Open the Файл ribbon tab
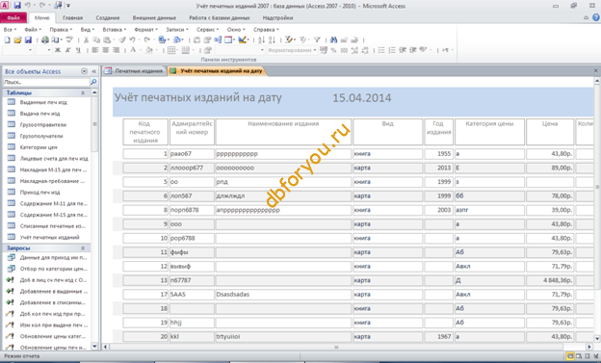Image resolution: width=601 pixels, height=363 pixels. (x=13, y=17)
